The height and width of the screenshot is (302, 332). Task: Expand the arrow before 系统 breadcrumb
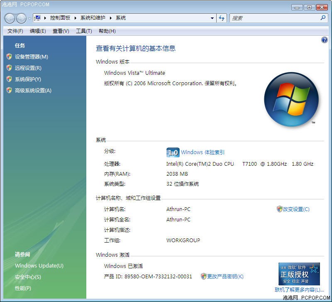[111, 18]
